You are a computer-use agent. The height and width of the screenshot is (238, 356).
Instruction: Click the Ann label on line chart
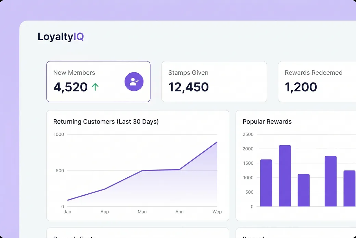click(179, 212)
